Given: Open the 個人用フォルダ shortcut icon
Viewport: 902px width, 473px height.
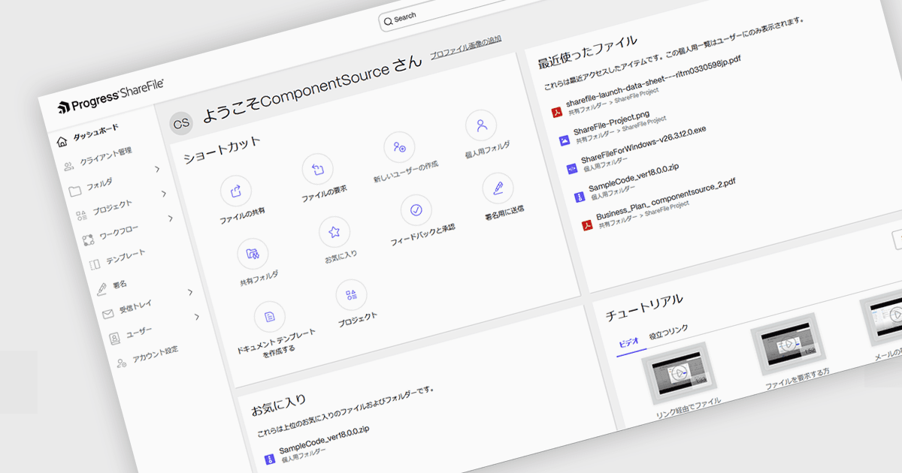Looking at the screenshot, I should click(x=482, y=125).
